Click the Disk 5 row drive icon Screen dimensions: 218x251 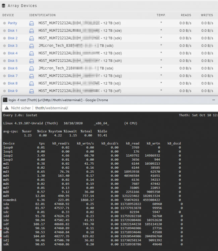[x=32, y=61]
